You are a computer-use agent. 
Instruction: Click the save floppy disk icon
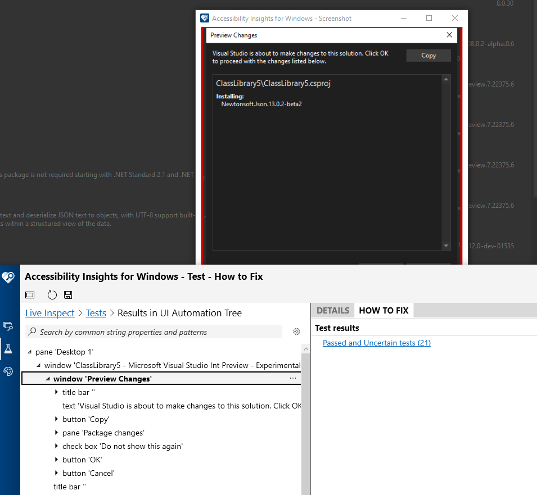pyautogui.click(x=68, y=295)
